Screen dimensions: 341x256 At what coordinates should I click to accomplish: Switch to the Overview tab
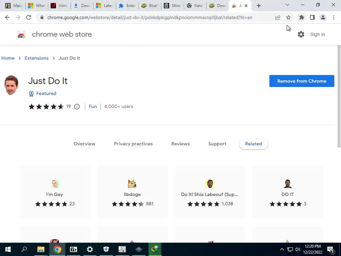84,144
